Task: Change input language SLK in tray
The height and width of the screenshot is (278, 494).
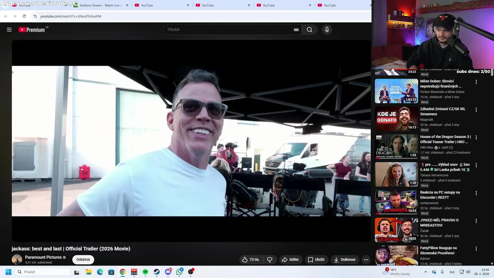Action: [452, 272]
